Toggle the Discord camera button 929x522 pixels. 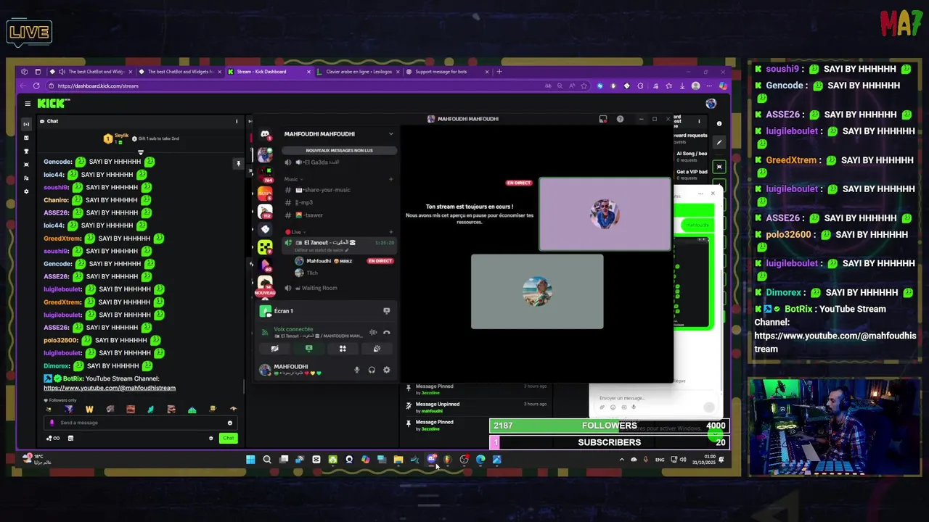point(274,349)
